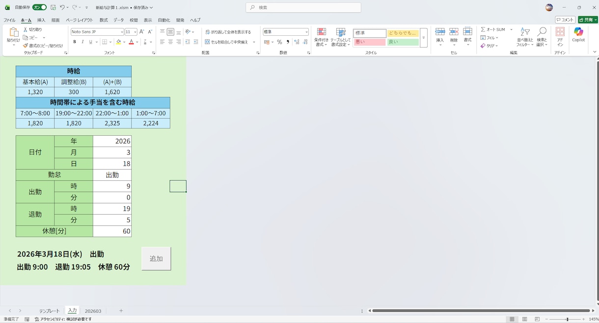Toggle the AutoSave (自動保存) switch
Screen dimensions: 599x323
pyautogui.click(x=40, y=7)
